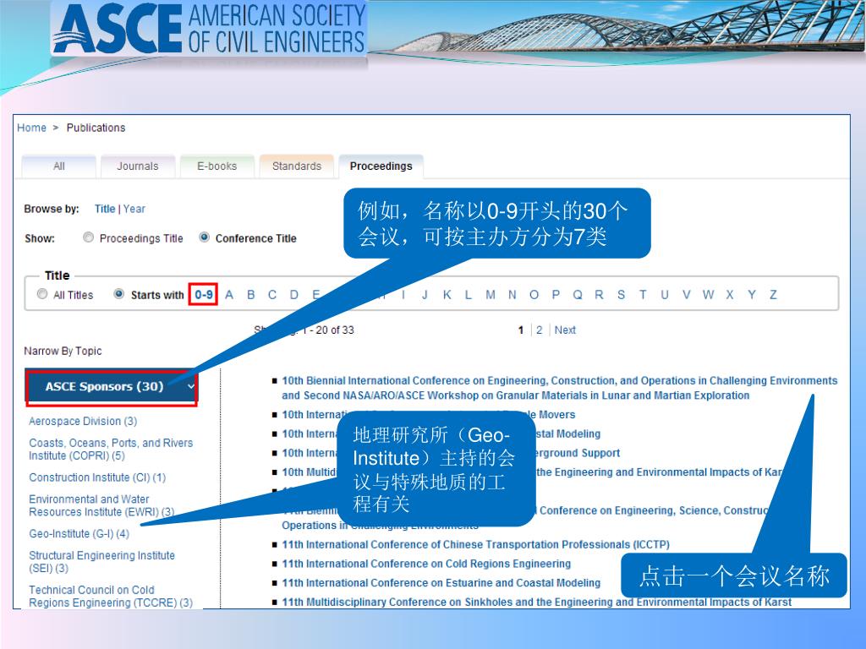Filter titles starting with letter C
Viewport: 866px width, 649px height.
coord(272,295)
